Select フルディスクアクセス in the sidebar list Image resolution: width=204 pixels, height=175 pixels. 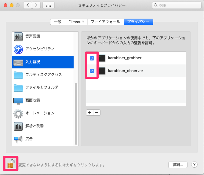[x=43, y=75]
